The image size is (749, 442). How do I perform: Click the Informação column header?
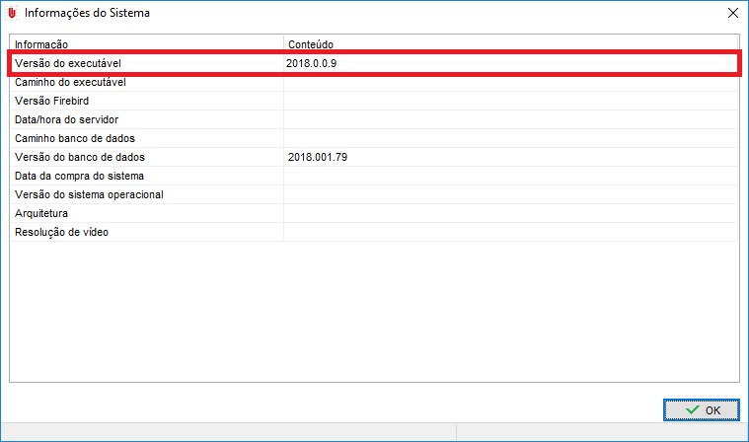[41, 44]
